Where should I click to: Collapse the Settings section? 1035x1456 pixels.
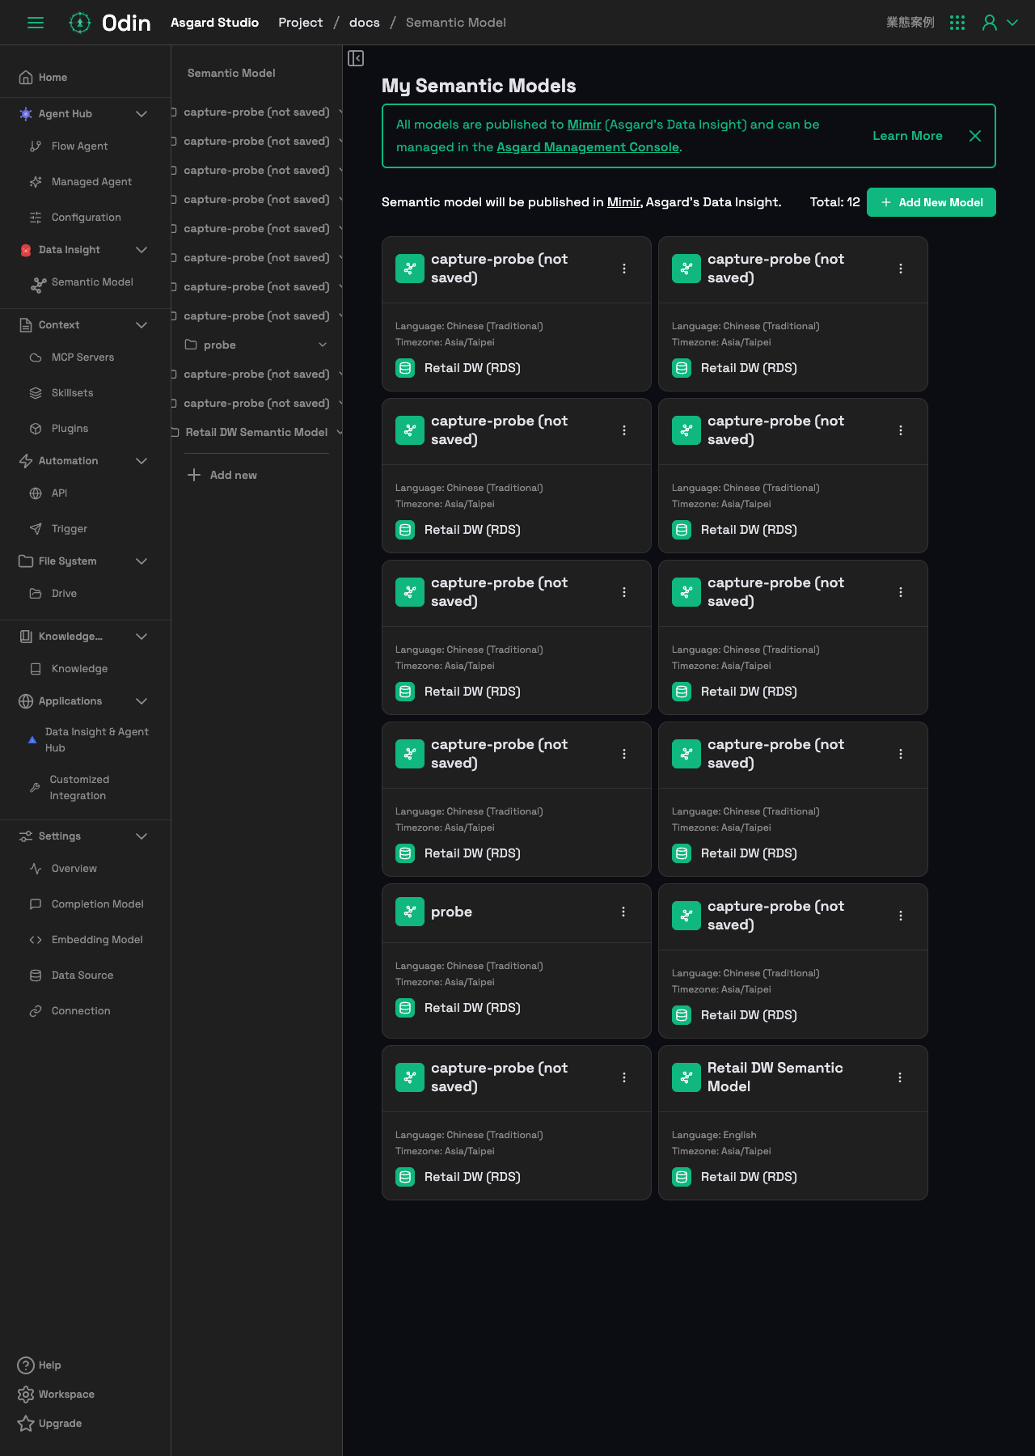coord(142,836)
